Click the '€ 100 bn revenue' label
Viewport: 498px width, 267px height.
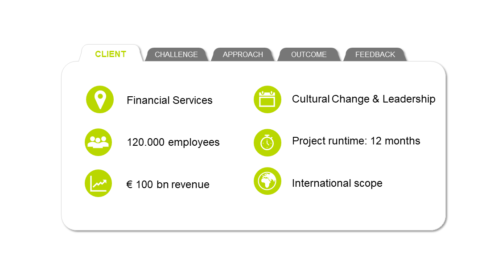(x=168, y=185)
